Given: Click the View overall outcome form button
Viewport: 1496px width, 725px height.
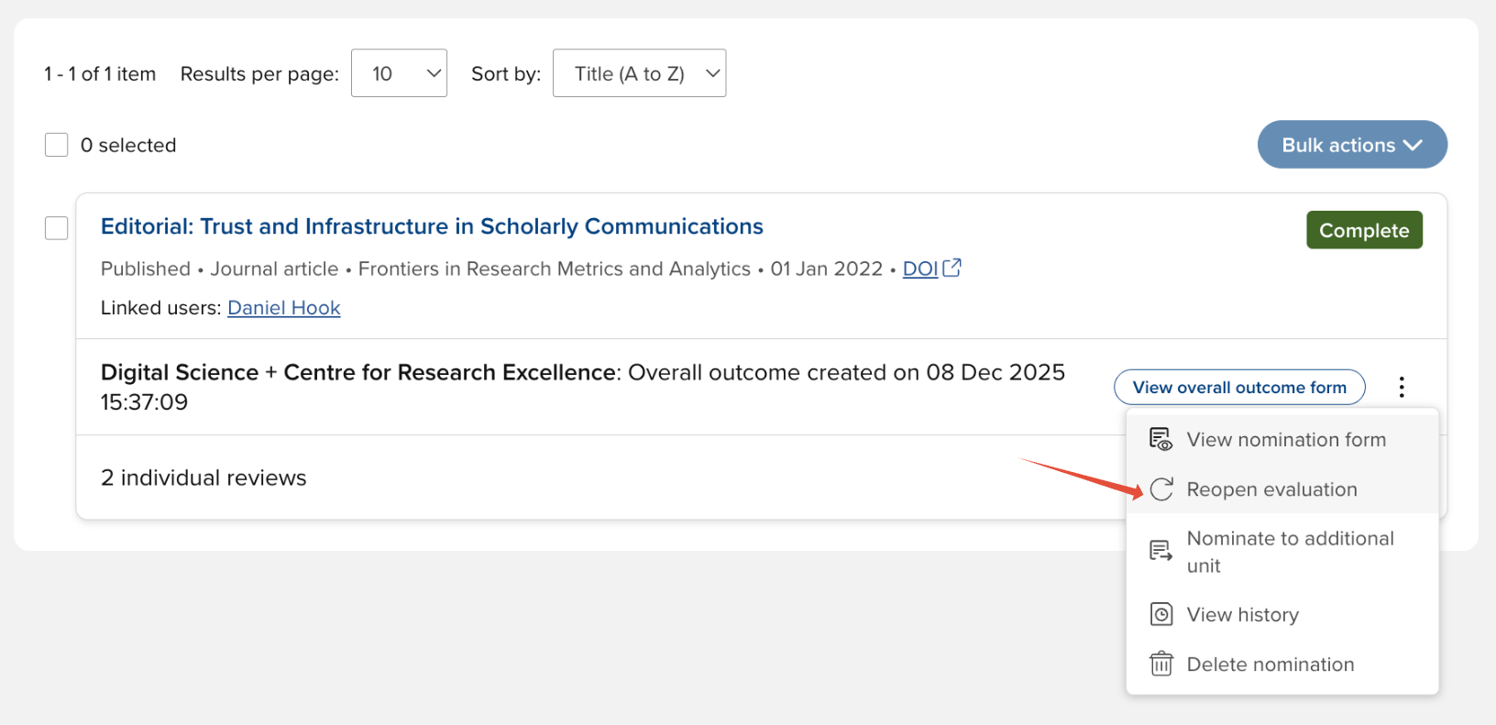Looking at the screenshot, I should (1238, 387).
